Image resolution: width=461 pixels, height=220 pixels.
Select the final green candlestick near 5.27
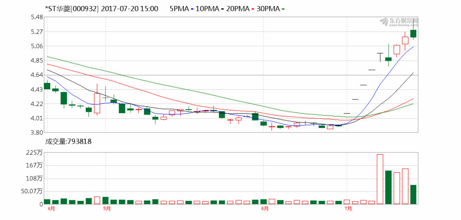pyautogui.click(x=414, y=34)
